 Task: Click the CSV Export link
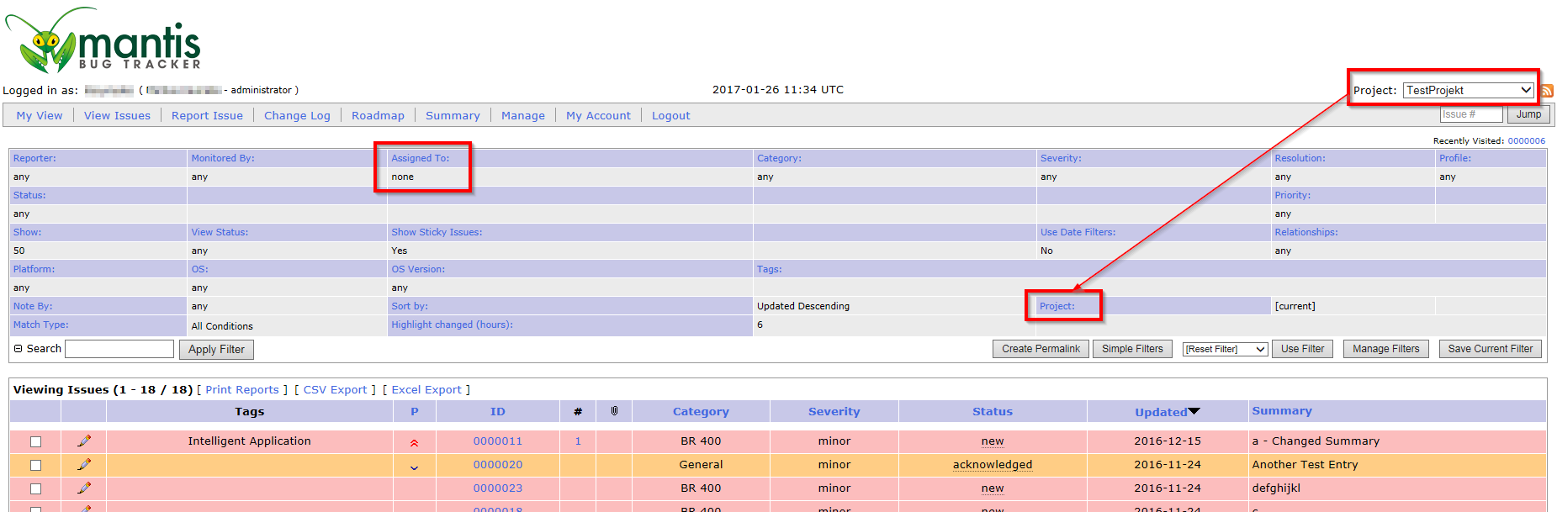pos(335,389)
